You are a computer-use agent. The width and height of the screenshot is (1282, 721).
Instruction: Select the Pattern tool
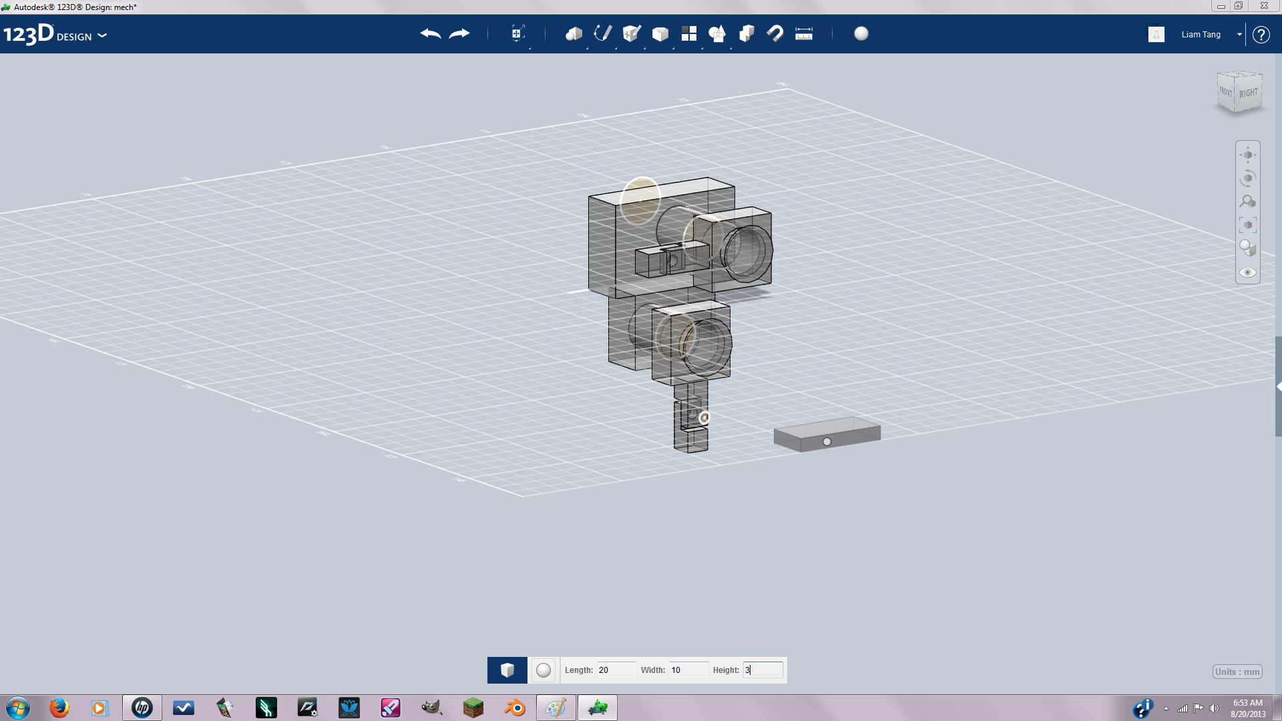coord(688,33)
